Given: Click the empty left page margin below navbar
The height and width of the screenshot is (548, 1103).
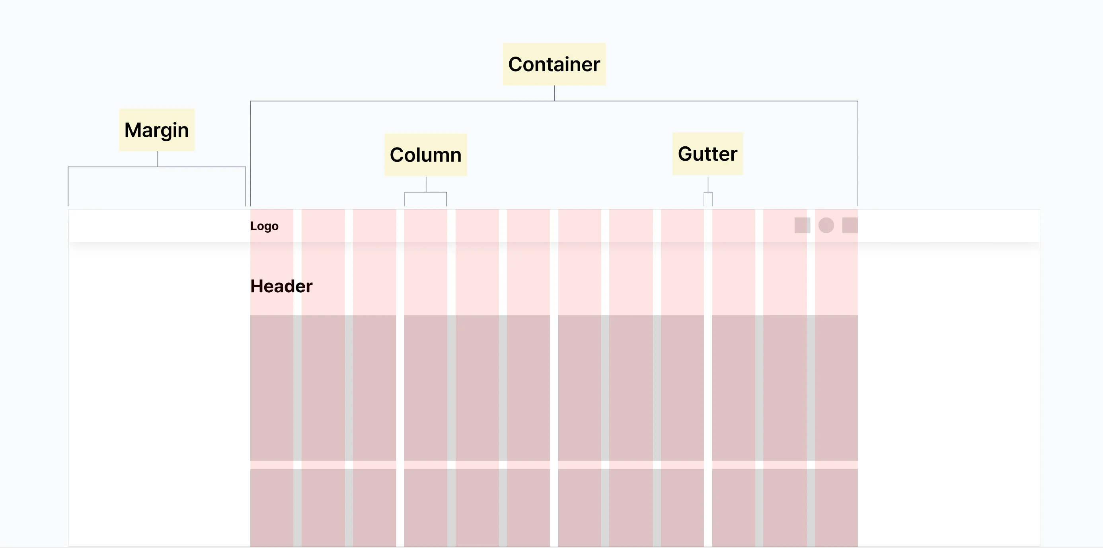Looking at the screenshot, I should pos(158,385).
